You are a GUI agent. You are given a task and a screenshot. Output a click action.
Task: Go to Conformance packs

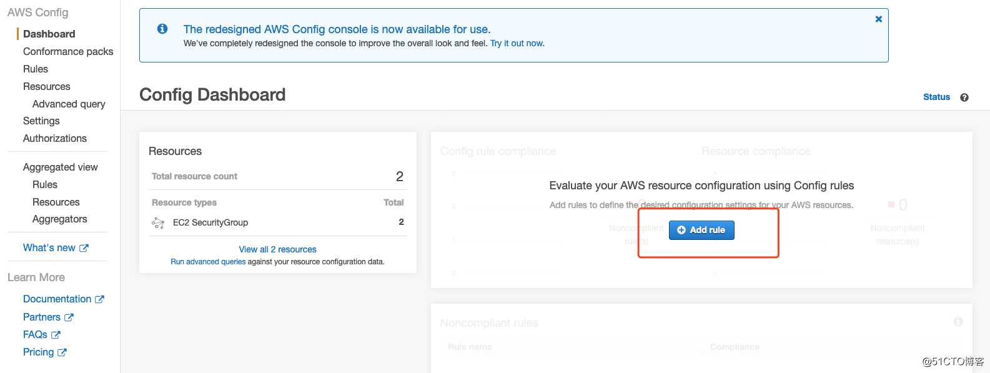pyautogui.click(x=68, y=51)
